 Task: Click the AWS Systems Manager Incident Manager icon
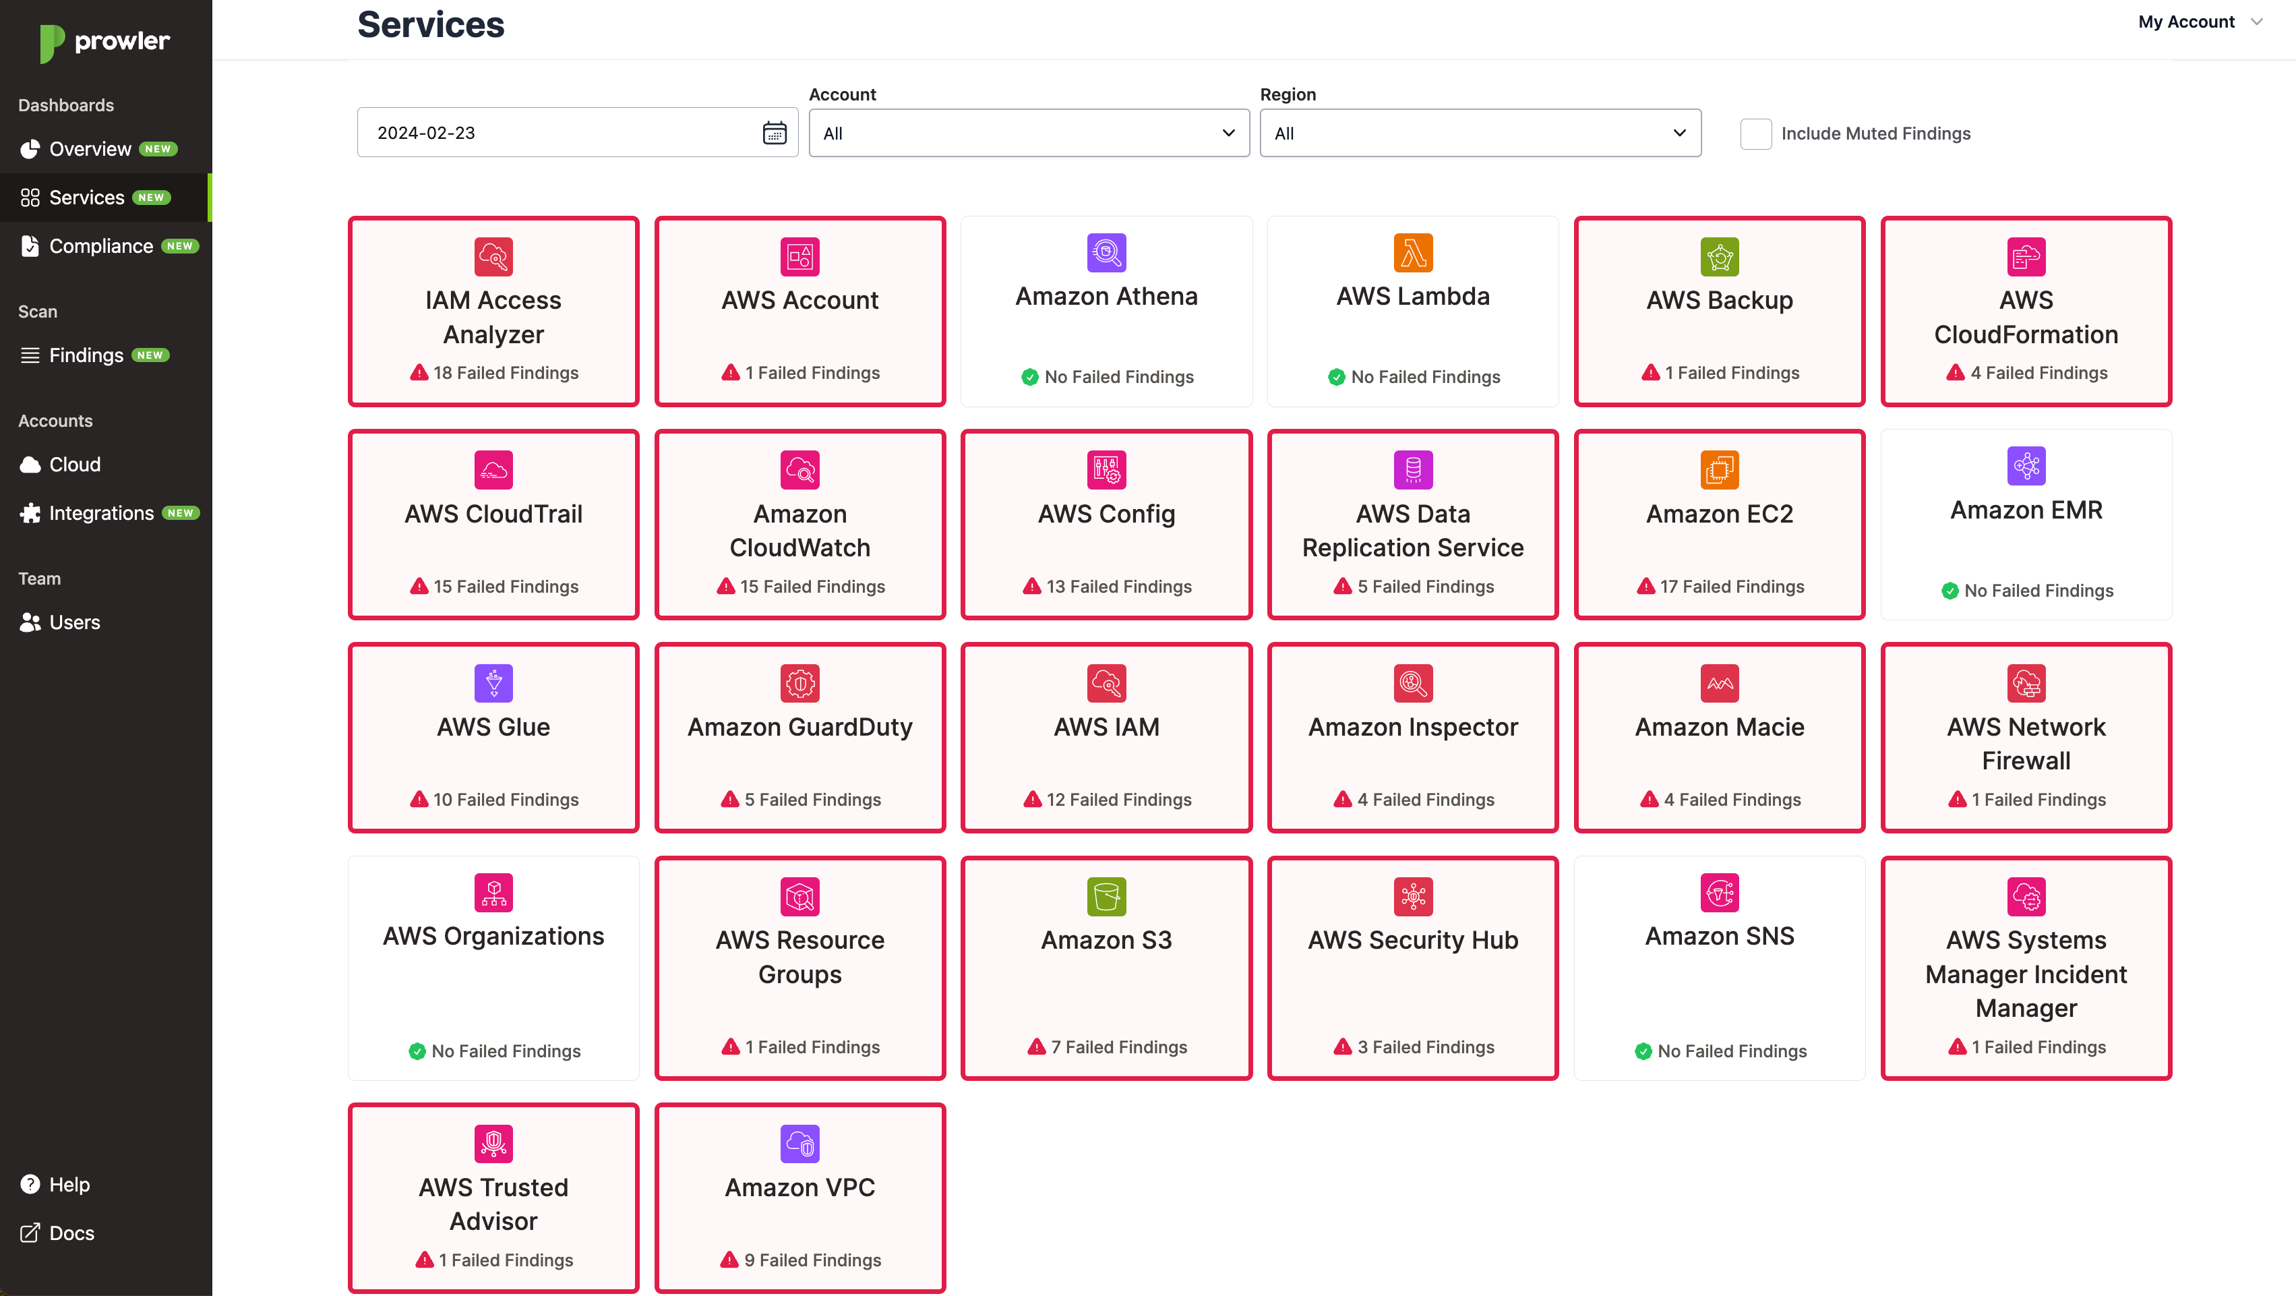tap(2026, 897)
